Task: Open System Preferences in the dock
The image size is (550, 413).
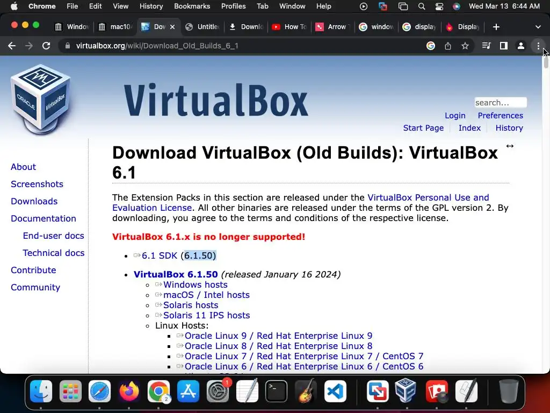Action: (218, 391)
